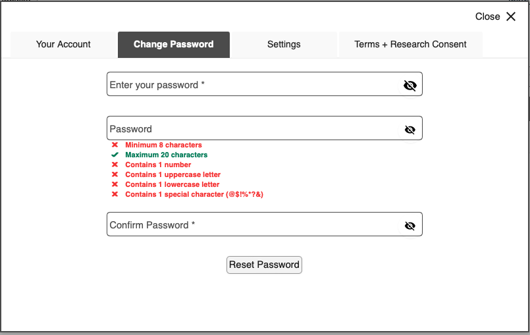Click red X beside Minimum 8 characters
This screenshot has height=335, width=530.
pyautogui.click(x=115, y=145)
